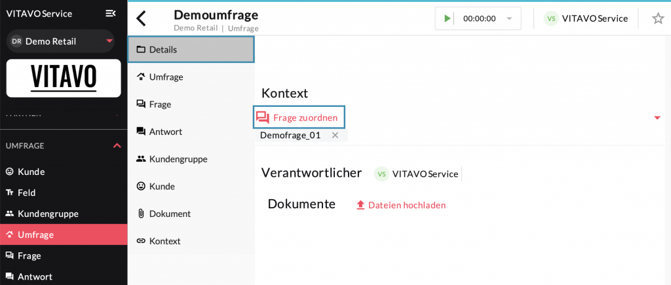Remove the Demofrage_01 chip
Screen dimensions: 671x285
(x=335, y=135)
